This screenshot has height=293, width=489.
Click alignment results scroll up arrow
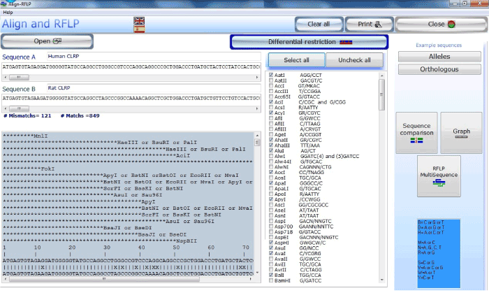coord(257,136)
